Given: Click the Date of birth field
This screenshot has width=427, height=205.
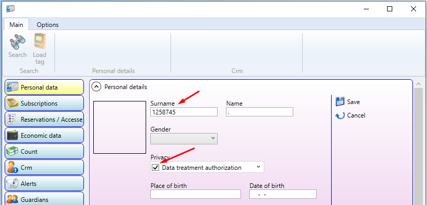Looking at the screenshot, I should [283, 194].
